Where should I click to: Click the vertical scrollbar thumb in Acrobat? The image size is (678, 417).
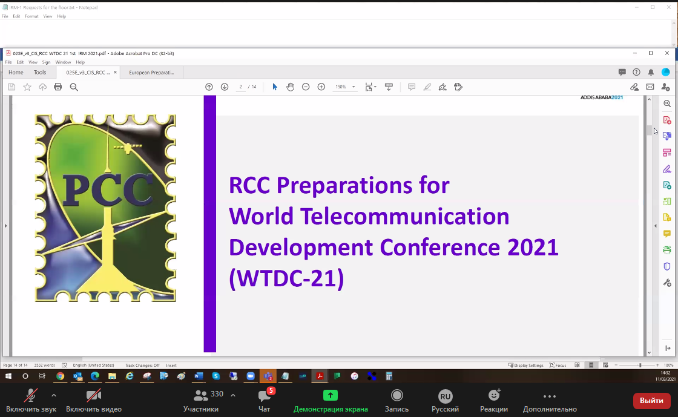(650, 131)
